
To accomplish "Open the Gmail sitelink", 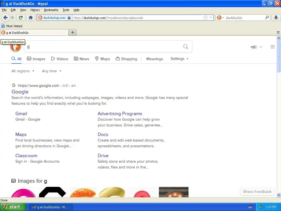I will click(x=21, y=113).
